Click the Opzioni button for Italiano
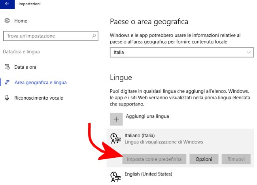 [204, 159]
